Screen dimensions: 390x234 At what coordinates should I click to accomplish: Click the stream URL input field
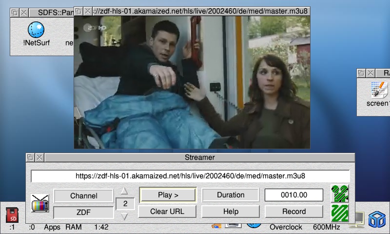pos(190,176)
